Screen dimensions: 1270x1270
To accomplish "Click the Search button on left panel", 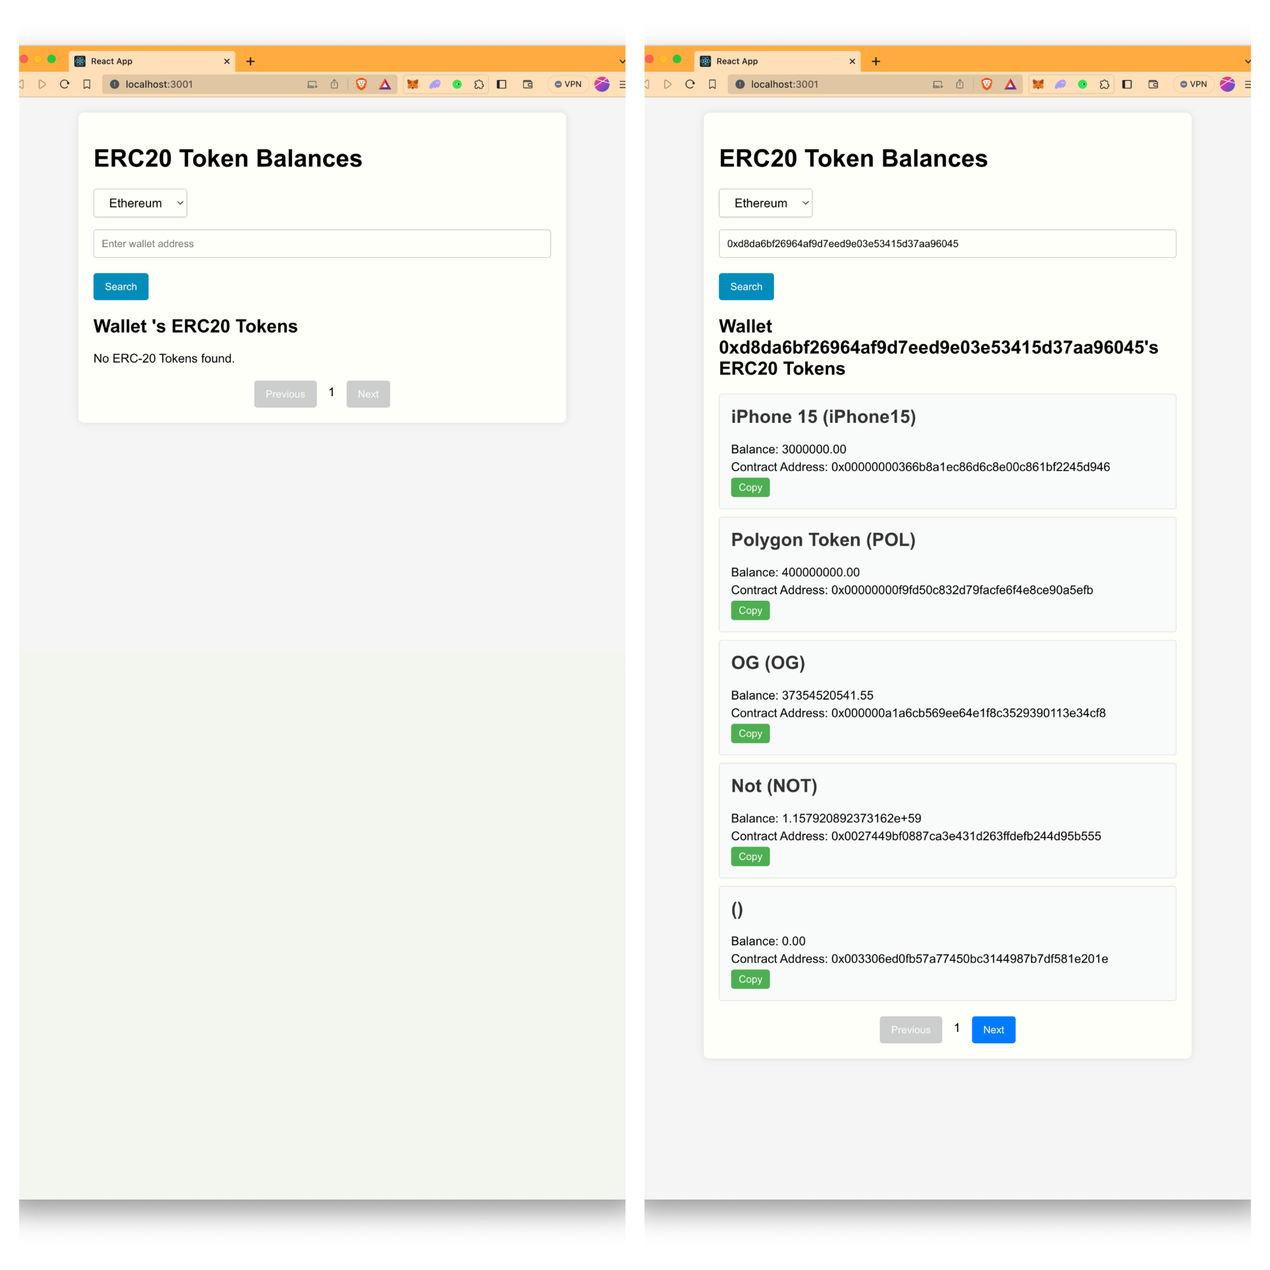I will 121,286.
